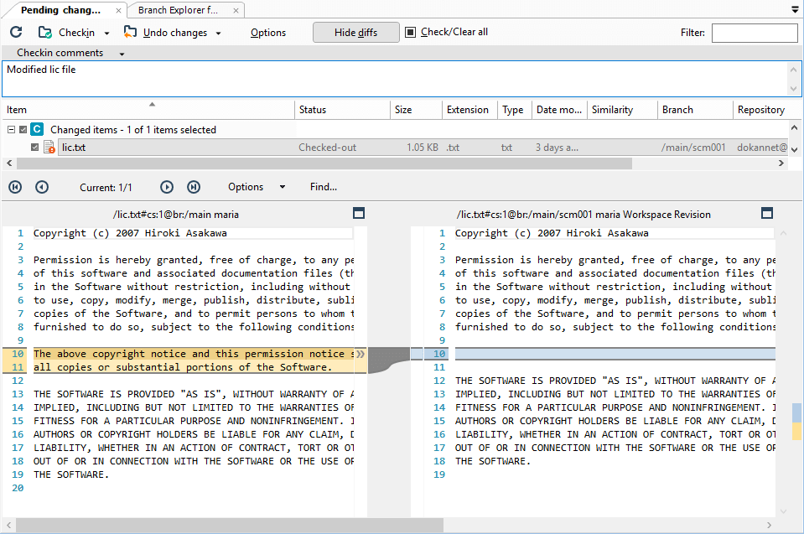Screen dimensions: 804x534
Task: Sort by the Repository column header
Action: (x=762, y=110)
